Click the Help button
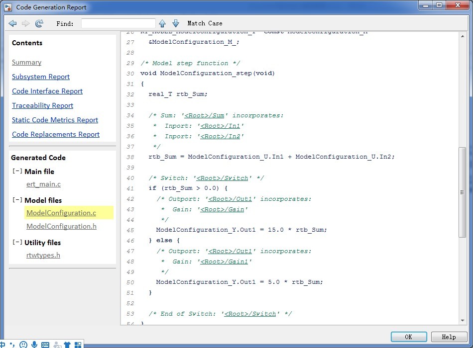 click(x=449, y=337)
